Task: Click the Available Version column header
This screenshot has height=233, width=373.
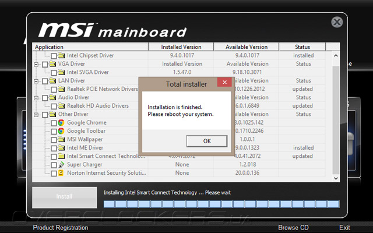Action: (x=246, y=47)
